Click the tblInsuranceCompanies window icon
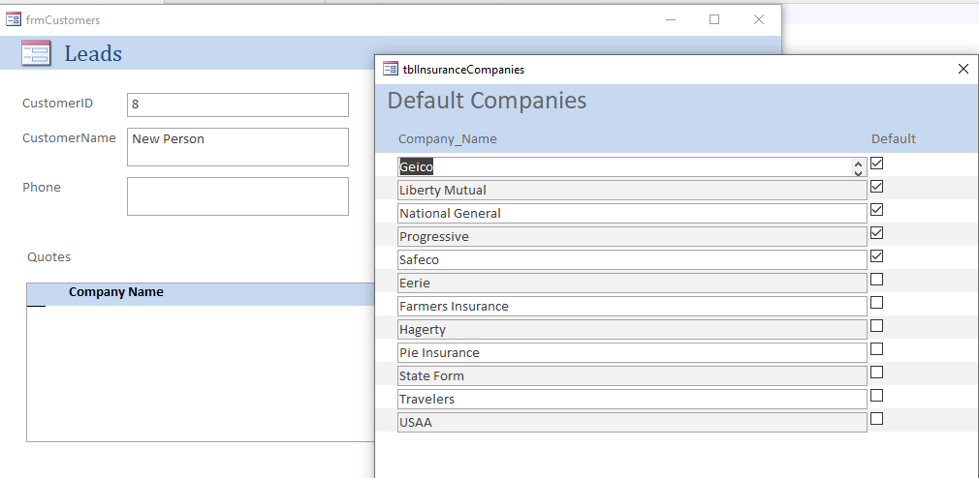 (391, 69)
